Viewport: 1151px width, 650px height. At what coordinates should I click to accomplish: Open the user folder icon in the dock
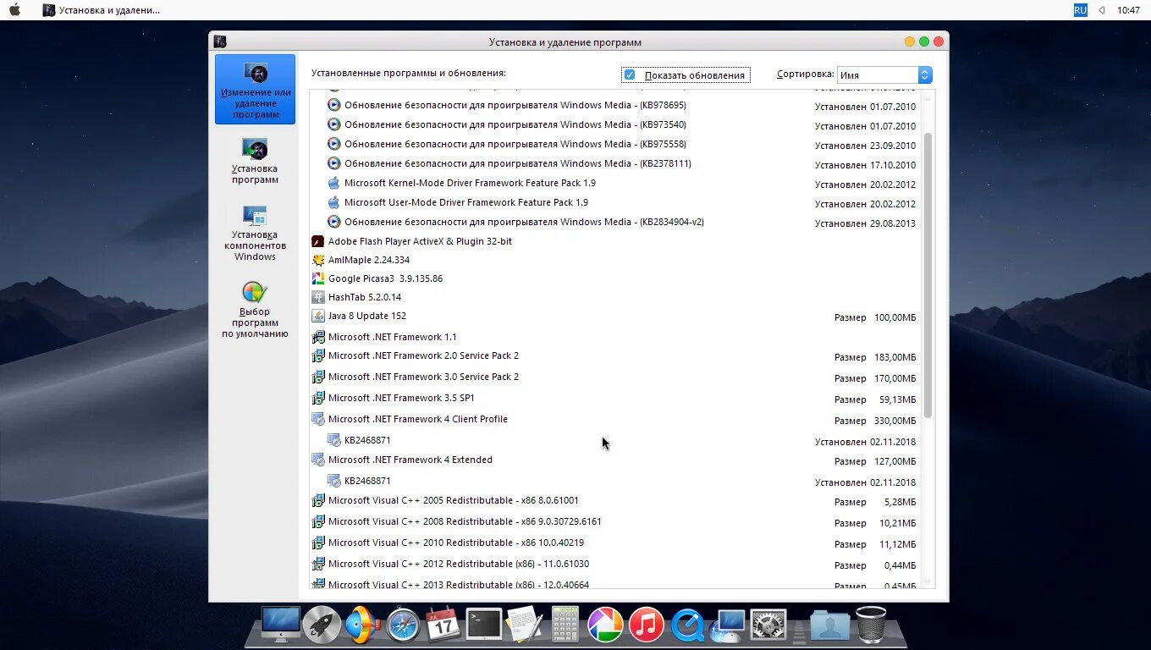[x=830, y=625]
